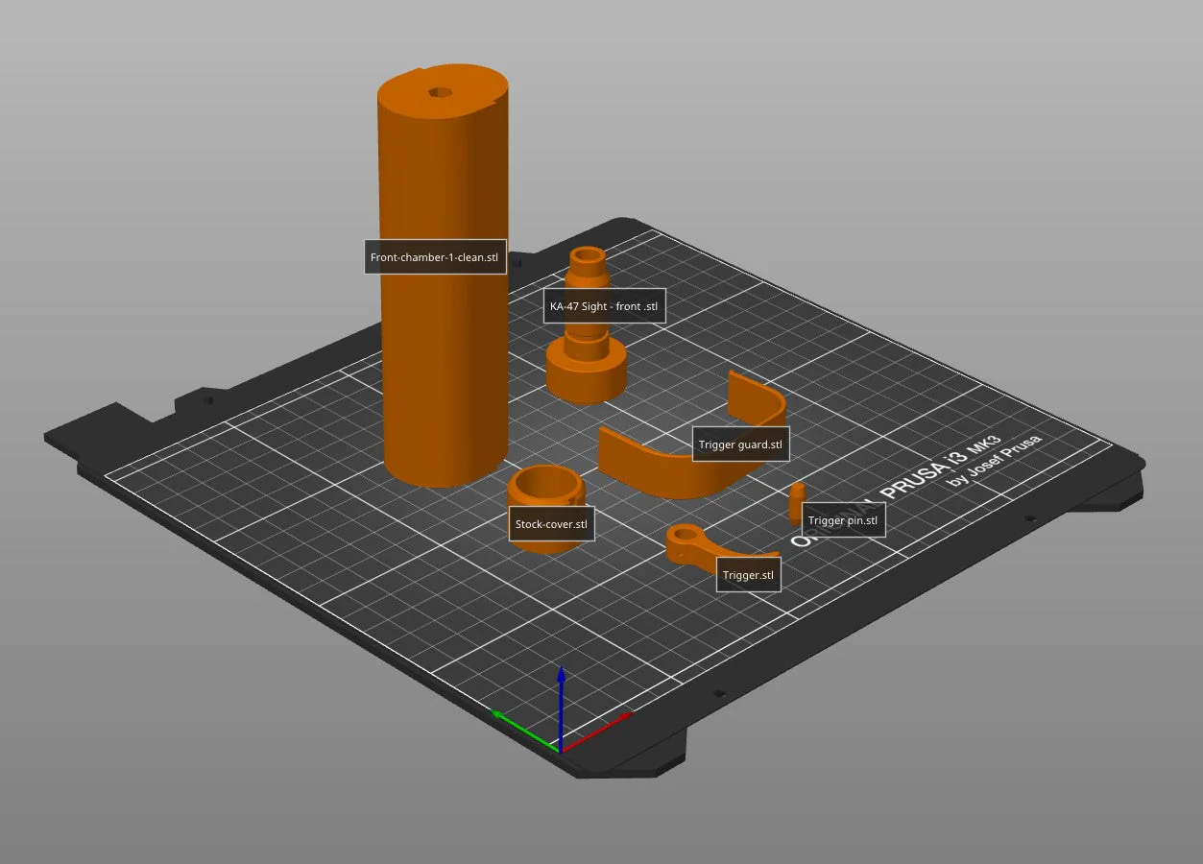Click the Trigger guard.stl label

(x=740, y=444)
